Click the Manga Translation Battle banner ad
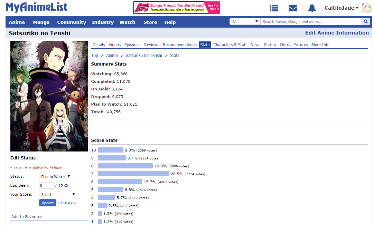Screen dimensions: 374x225 point(177,8)
